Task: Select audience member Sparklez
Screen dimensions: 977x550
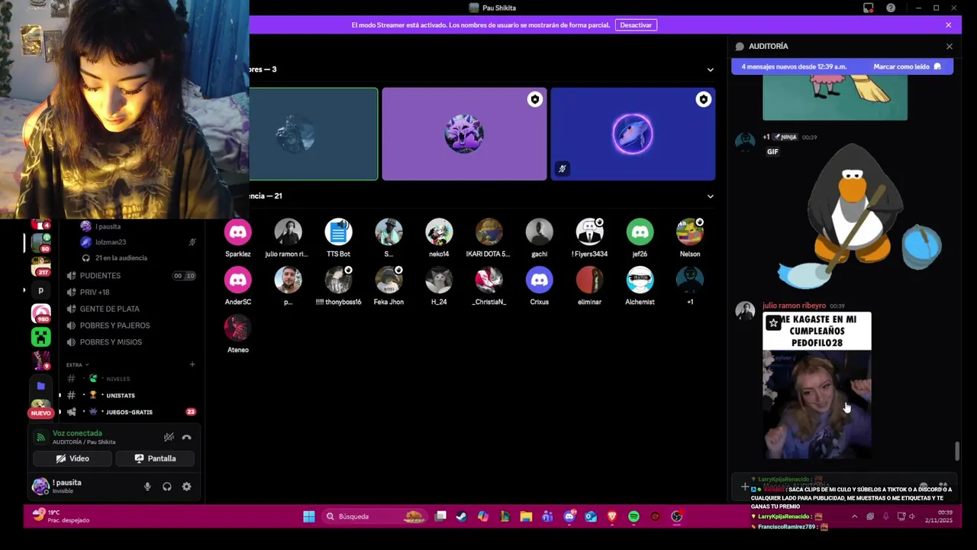Action: [x=237, y=238]
